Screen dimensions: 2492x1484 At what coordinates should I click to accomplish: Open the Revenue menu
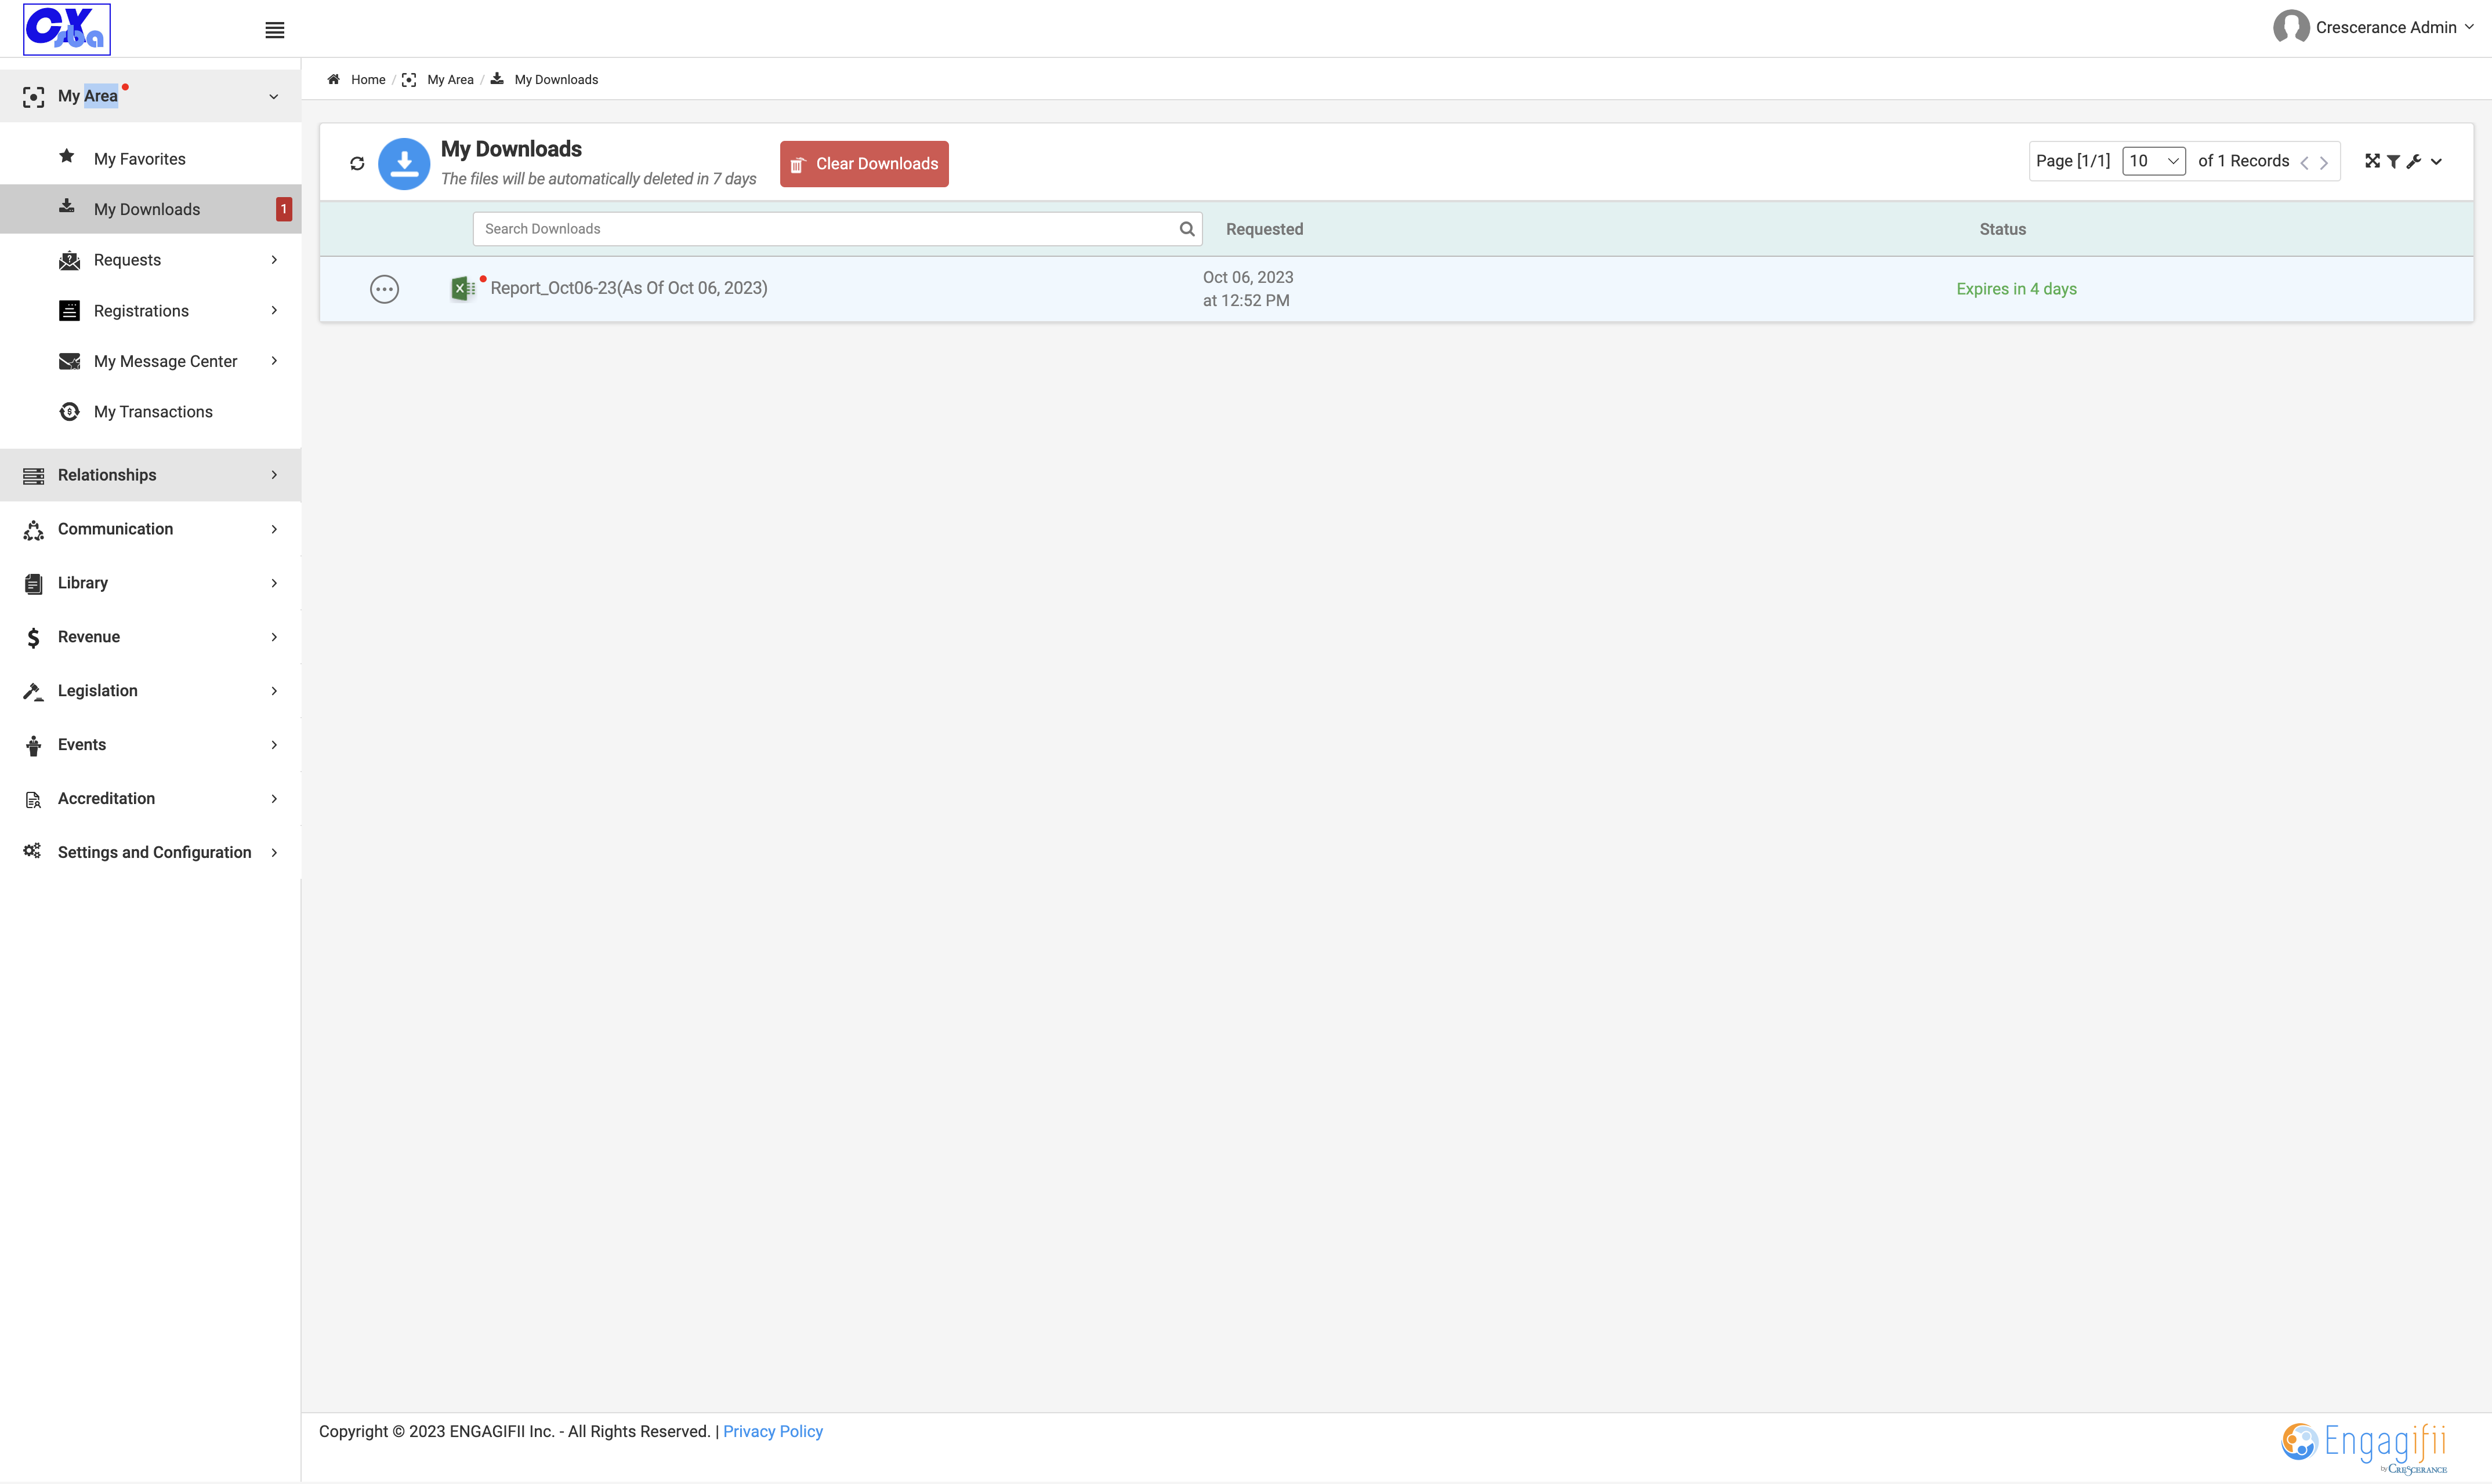tap(150, 637)
